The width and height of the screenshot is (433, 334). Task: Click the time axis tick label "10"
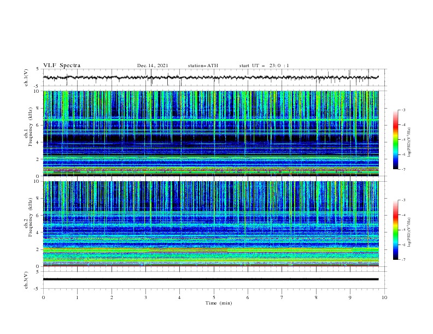[384, 297]
